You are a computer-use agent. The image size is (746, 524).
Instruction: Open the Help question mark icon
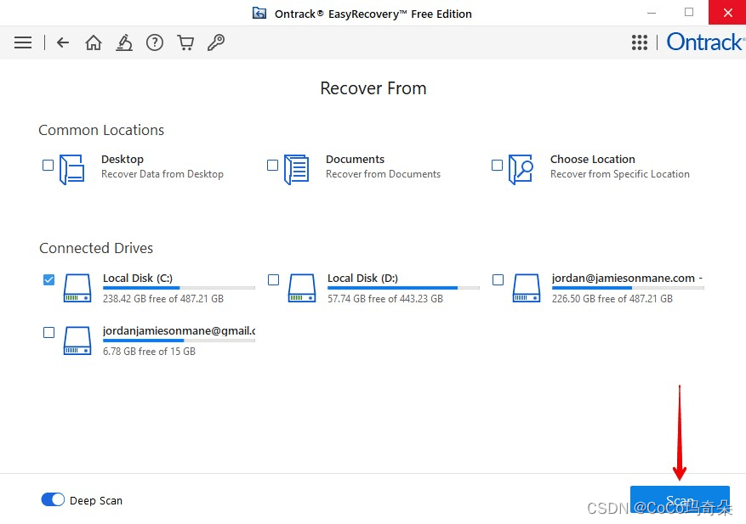click(x=155, y=42)
